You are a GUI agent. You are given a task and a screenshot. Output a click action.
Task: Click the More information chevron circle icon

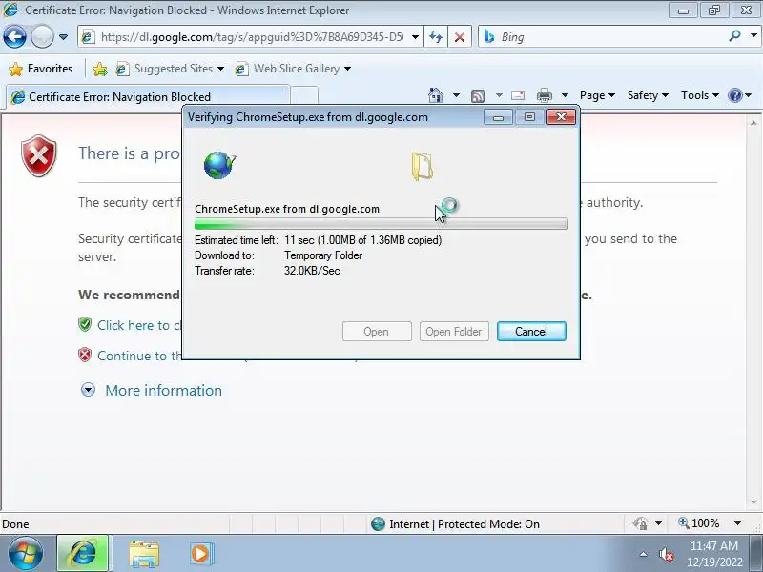(88, 390)
